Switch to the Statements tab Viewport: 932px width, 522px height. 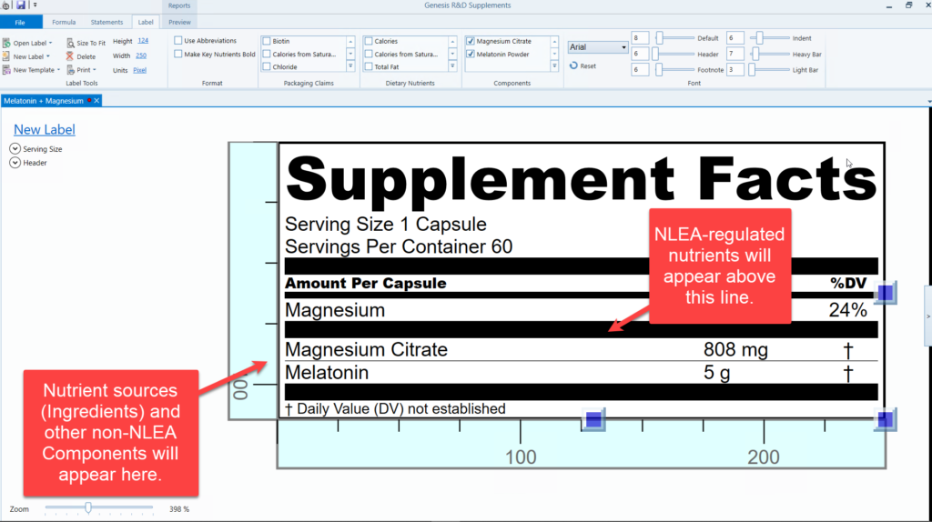106,22
